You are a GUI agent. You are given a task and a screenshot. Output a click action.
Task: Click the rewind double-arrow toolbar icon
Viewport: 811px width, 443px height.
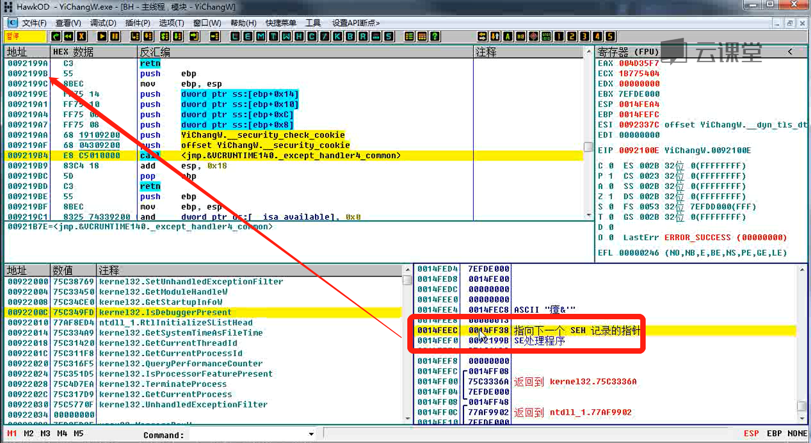(69, 36)
